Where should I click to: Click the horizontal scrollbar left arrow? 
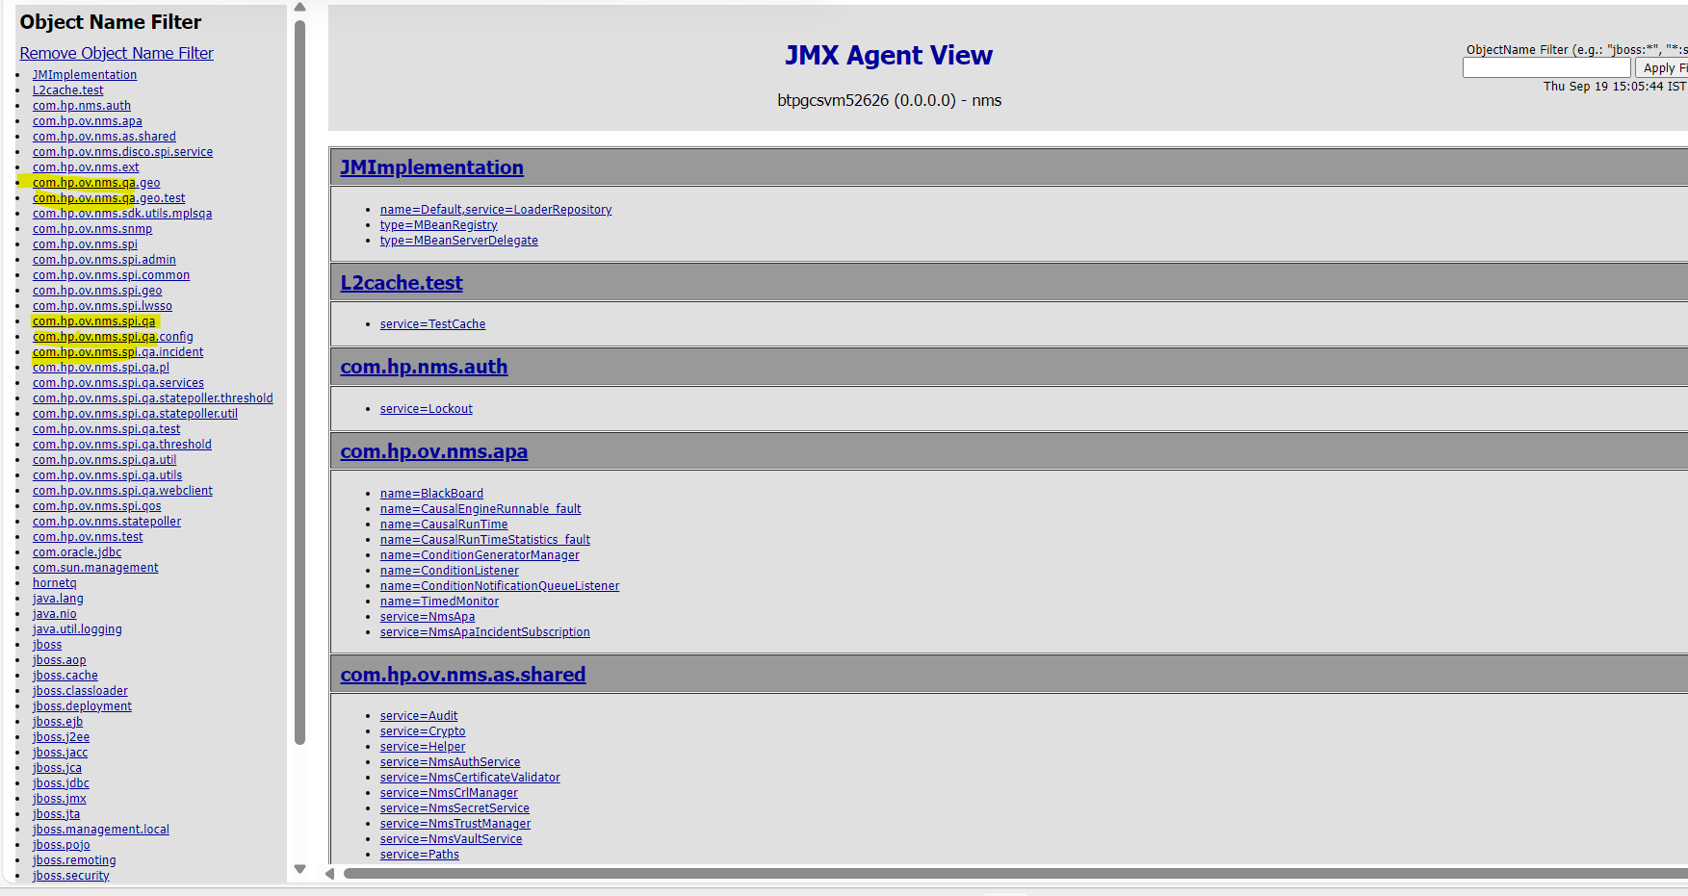click(x=330, y=874)
